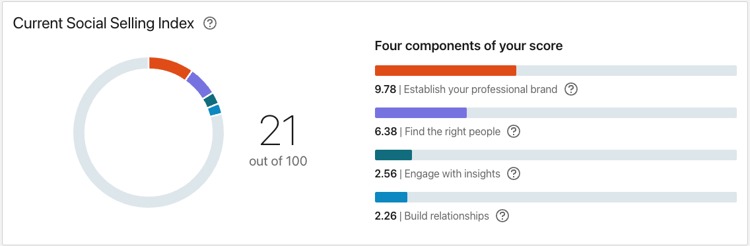The height and width of the screenshot is (246, 750).
Task: Click help icon for Build relationships
Action: [502, 216]
